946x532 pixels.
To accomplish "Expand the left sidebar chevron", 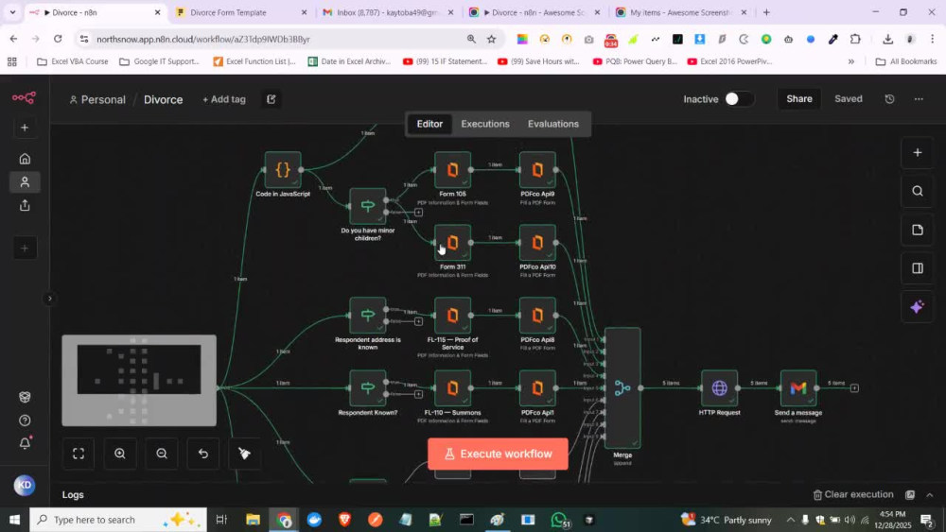I will [x=49, y=299].
